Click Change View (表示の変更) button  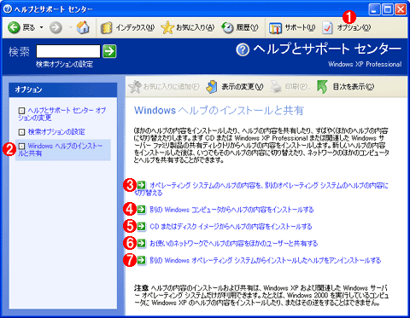235,86
